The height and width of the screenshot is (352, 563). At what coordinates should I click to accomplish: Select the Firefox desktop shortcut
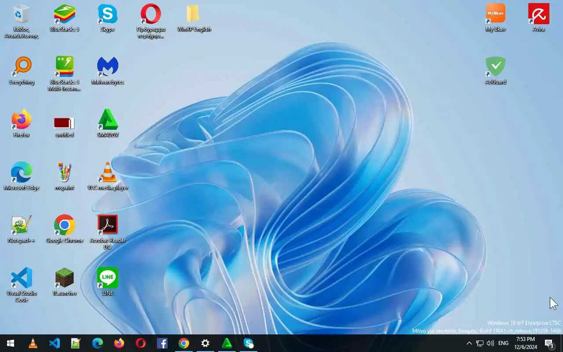pyautogui.click(x=21, y=123)
